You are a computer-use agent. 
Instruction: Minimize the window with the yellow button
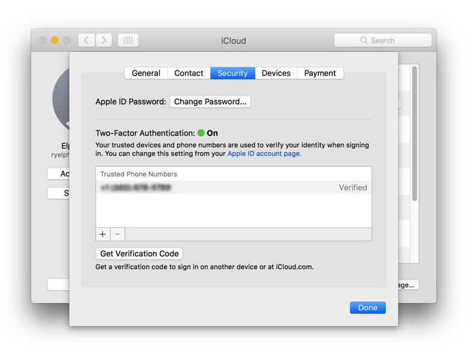(54, 40)
